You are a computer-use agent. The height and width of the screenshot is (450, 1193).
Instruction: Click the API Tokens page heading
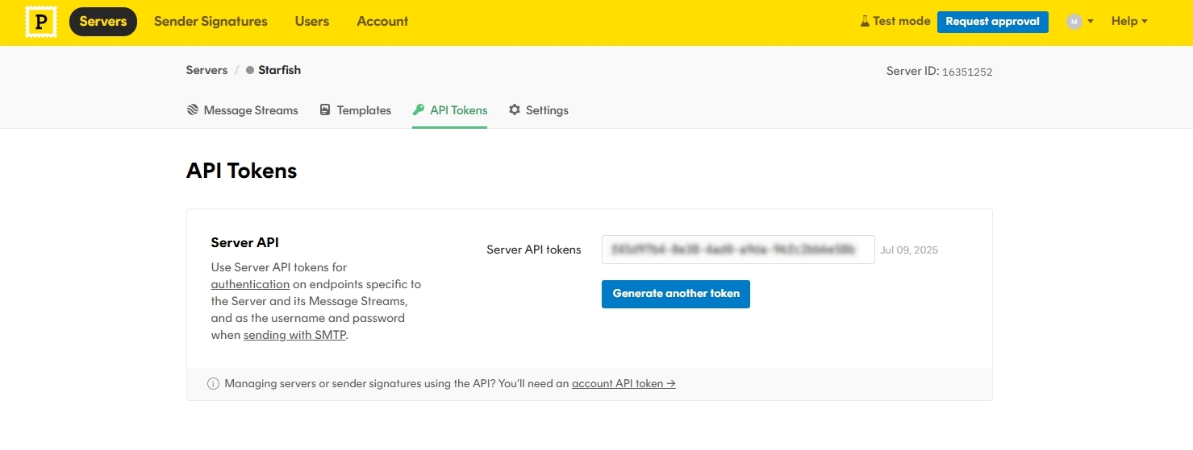[x=242, y=171]
